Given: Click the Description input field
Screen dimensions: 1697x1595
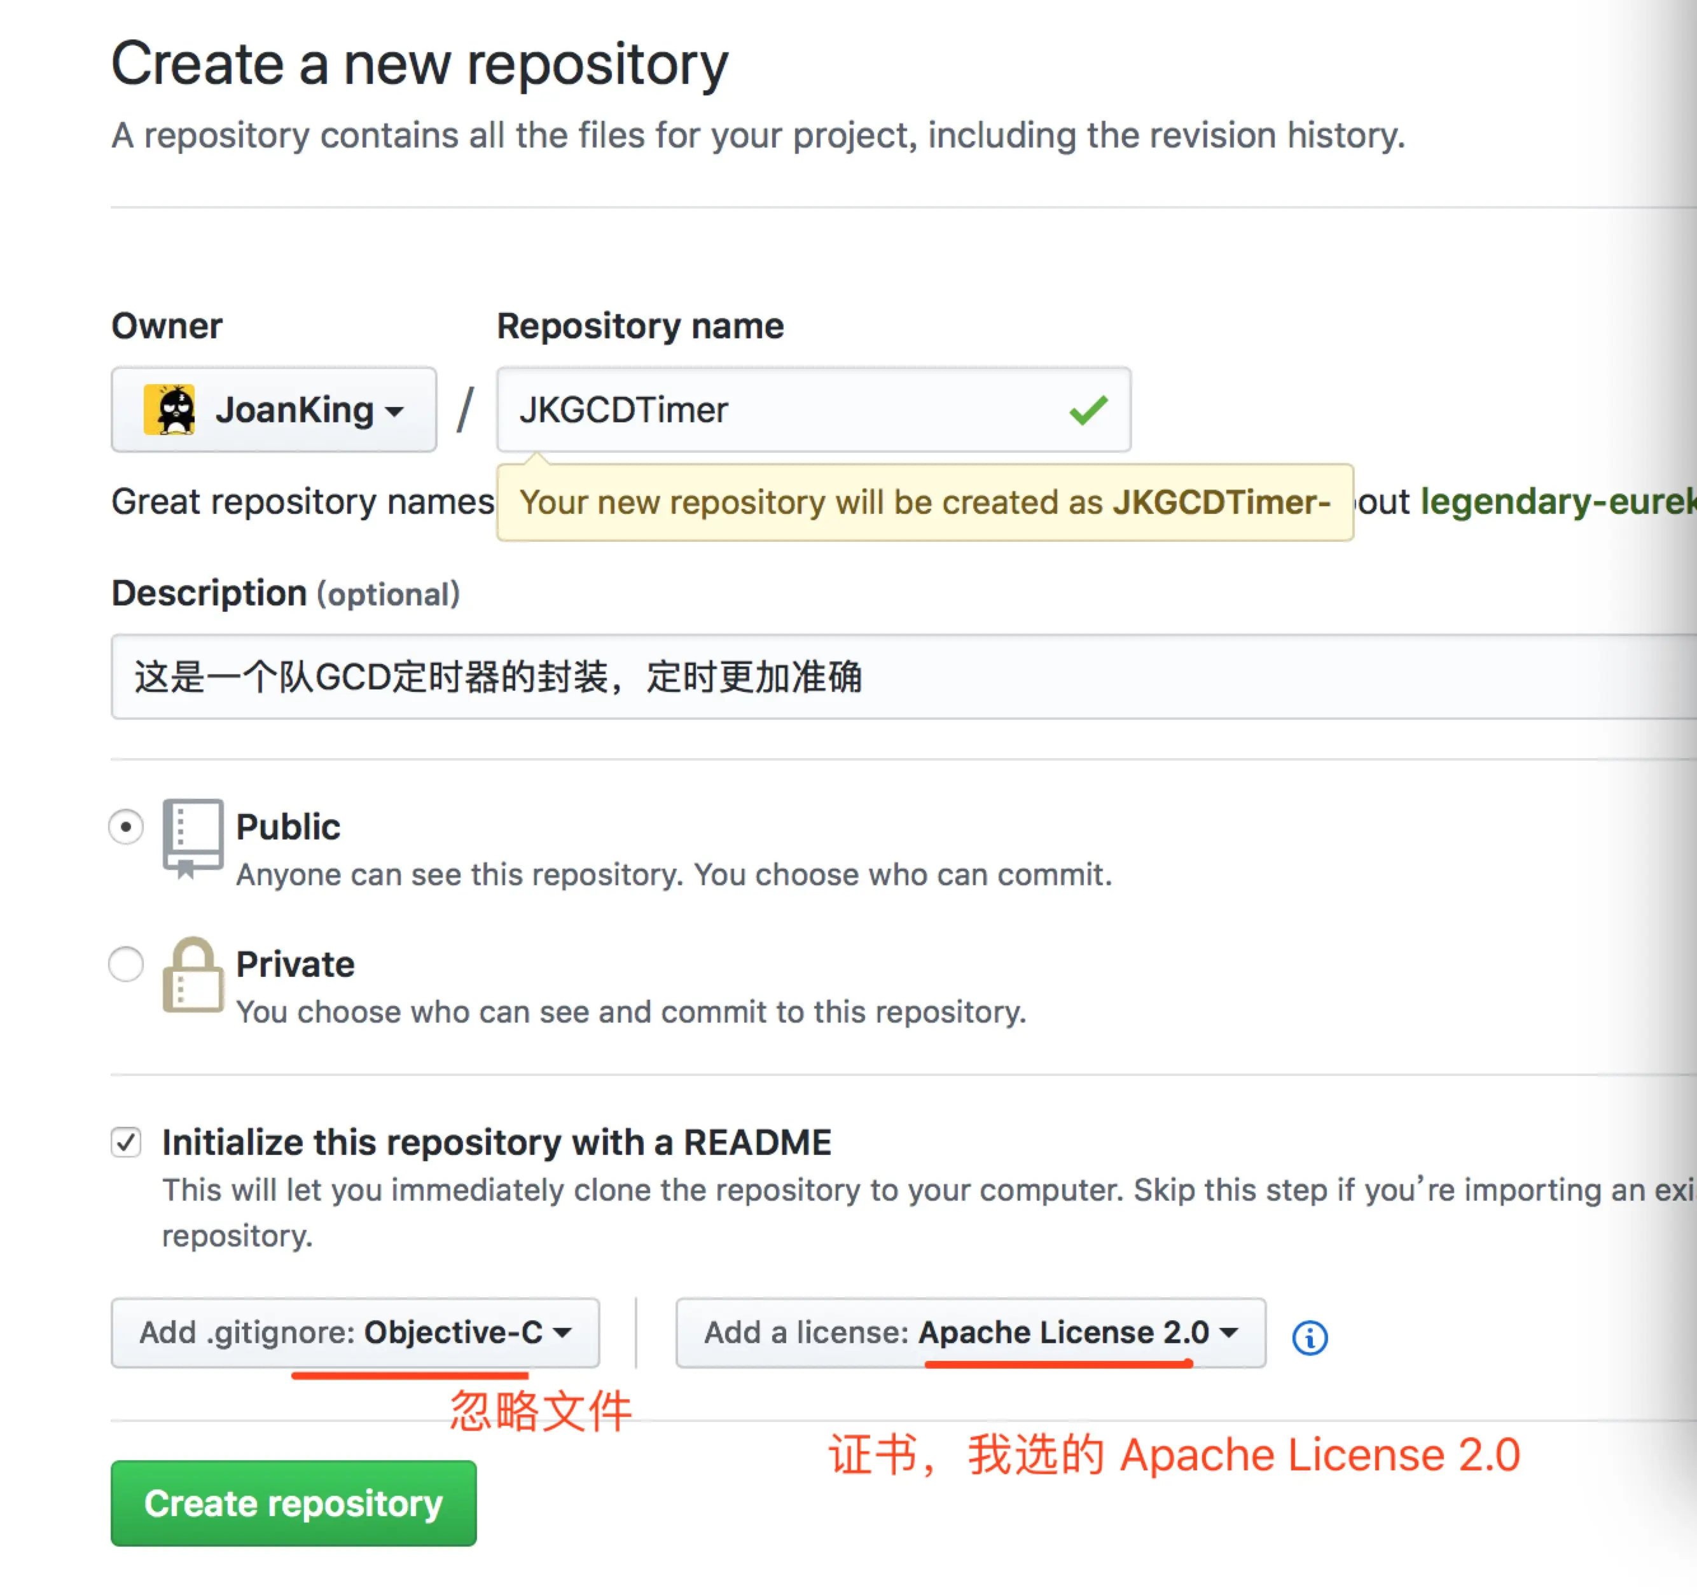Looking at the screenshot, I should (x=904, y=677).
